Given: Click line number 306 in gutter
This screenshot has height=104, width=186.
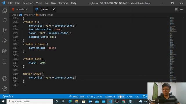Looking at the screenshot, I should [15, 59].
